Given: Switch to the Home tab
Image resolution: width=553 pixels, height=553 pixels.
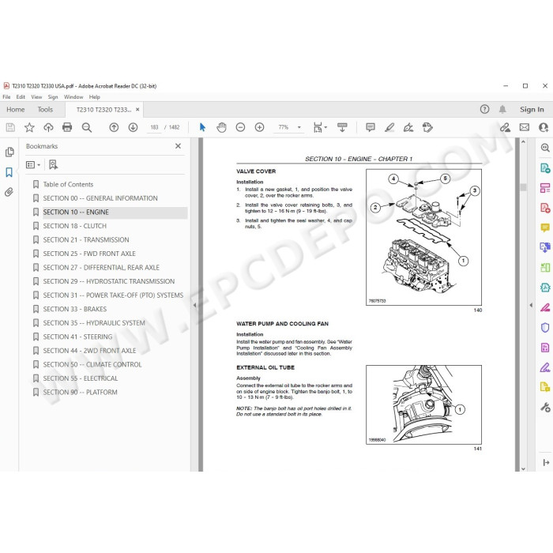Looking at the screenshot, I should 16,110.
